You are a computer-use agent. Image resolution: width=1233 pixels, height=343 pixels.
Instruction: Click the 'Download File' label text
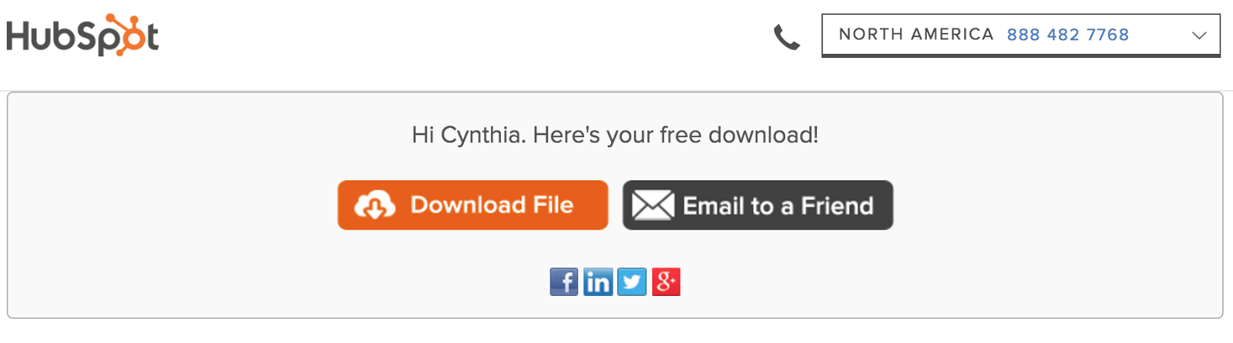[492, 205]
